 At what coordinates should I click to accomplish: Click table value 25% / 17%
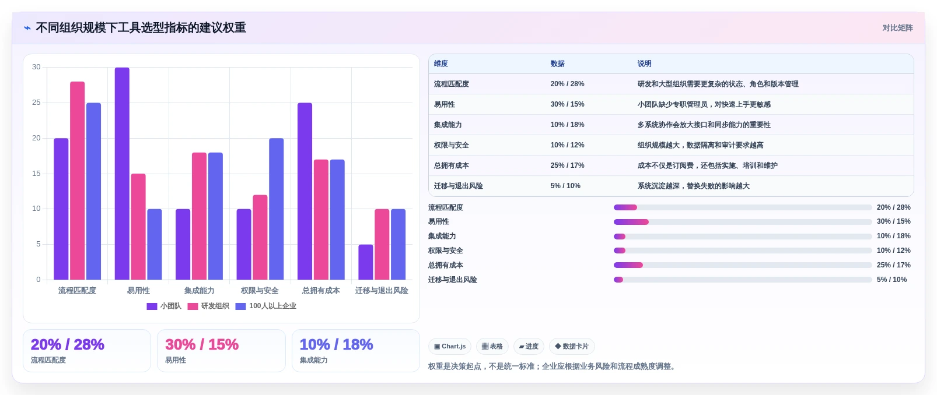click(567, 165)
